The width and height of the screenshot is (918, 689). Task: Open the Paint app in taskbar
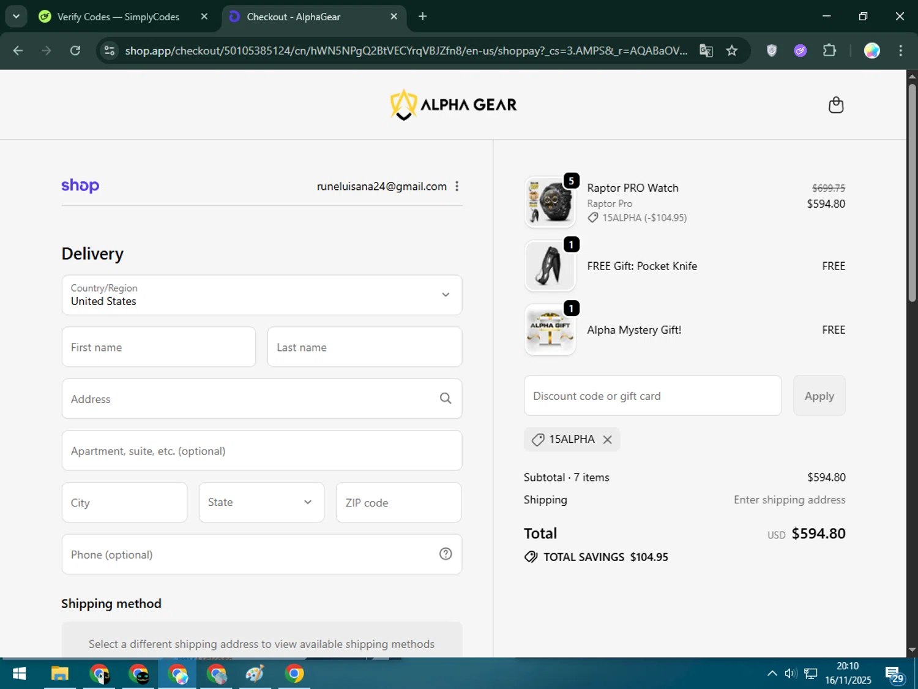[x=255, y=674]
